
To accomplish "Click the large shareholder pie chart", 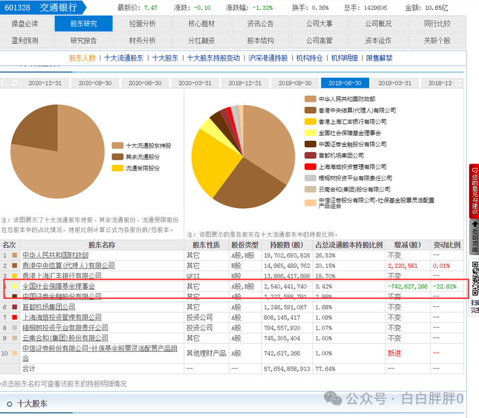I will [x=243, y=157].
